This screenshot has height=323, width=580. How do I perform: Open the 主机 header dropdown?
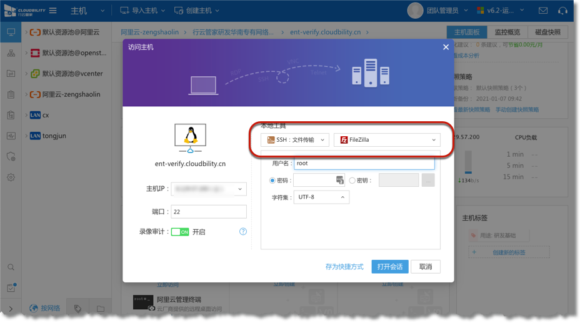(x=87, y=11)
